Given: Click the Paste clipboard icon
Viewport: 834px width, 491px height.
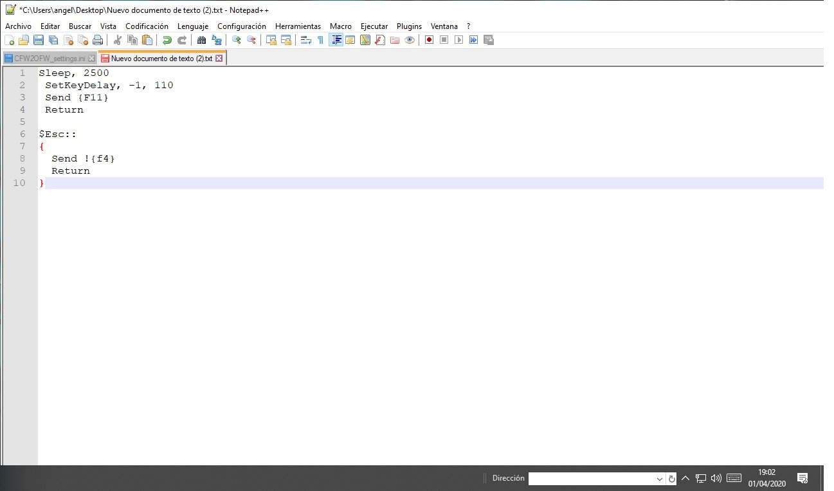Looking at the screenshot, I should [147, 40].
